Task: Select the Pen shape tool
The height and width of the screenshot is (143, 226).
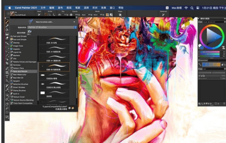Action: 7,68
